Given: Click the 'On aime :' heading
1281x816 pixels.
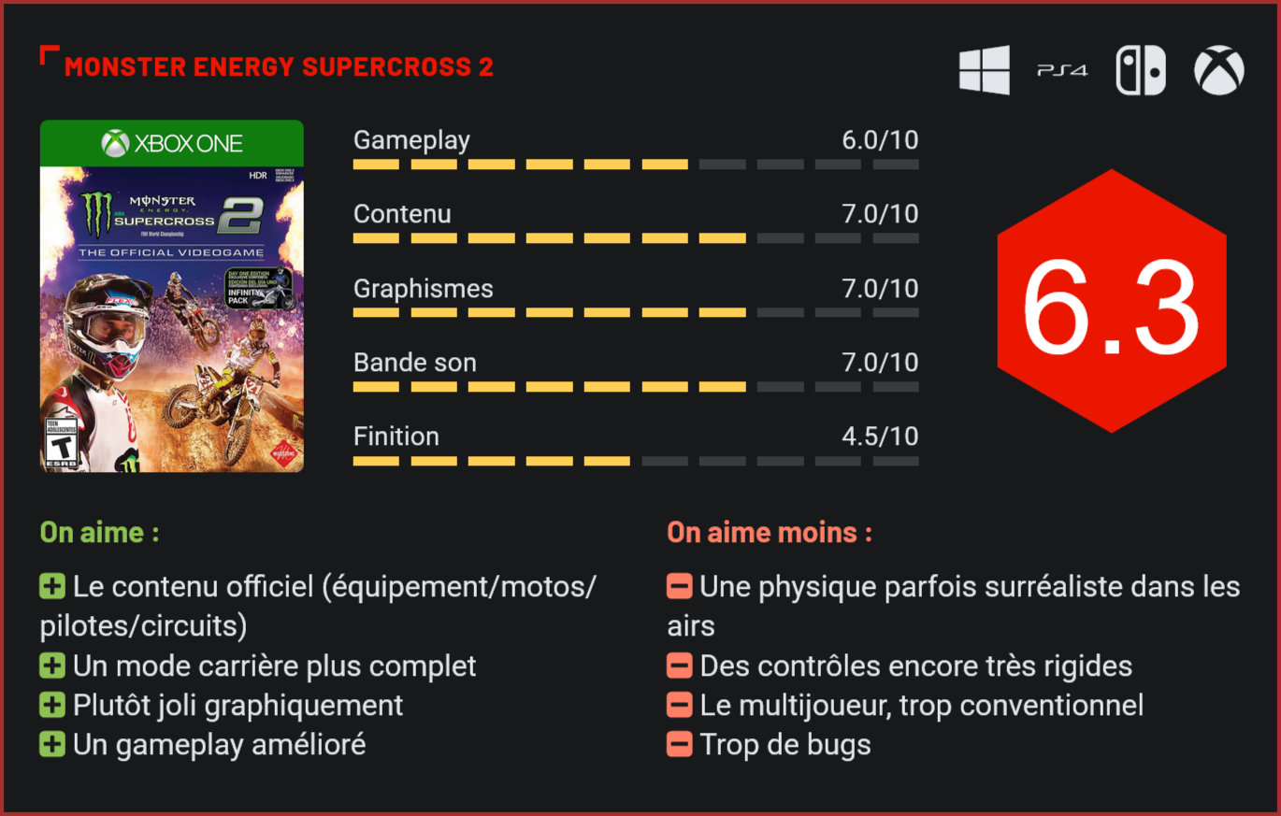Looking at the screenshot, I should click(99, 533).
